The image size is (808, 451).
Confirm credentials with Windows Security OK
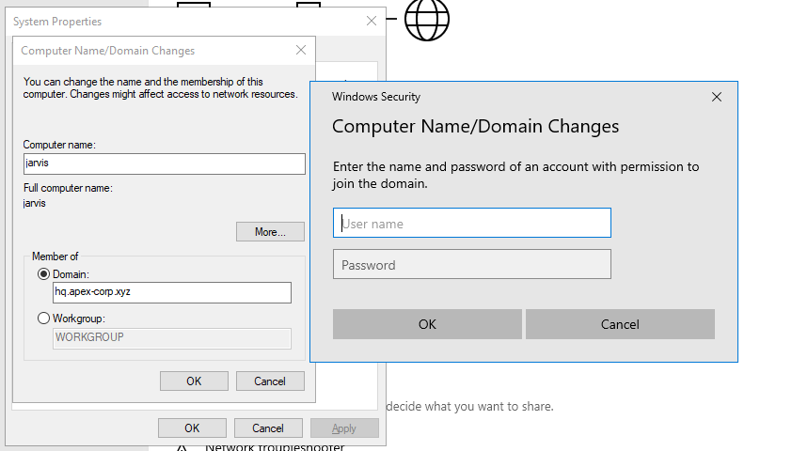[427, 324]
